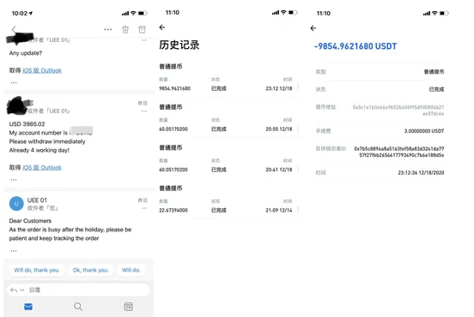Archive the email with the box icon
Viewport: 474px width, 317px height.
pos(142,29)
